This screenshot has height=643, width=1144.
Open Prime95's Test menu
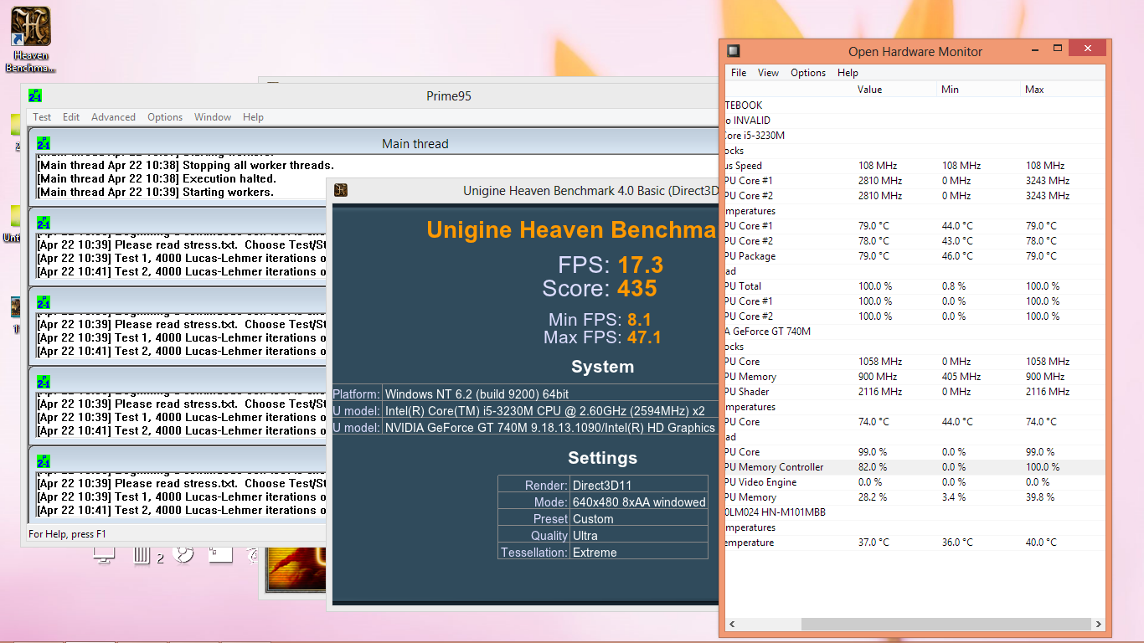coord(42,117)
